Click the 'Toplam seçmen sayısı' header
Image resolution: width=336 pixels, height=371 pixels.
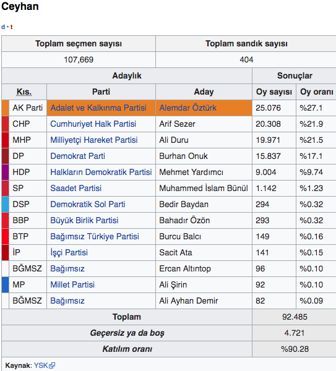79,43
